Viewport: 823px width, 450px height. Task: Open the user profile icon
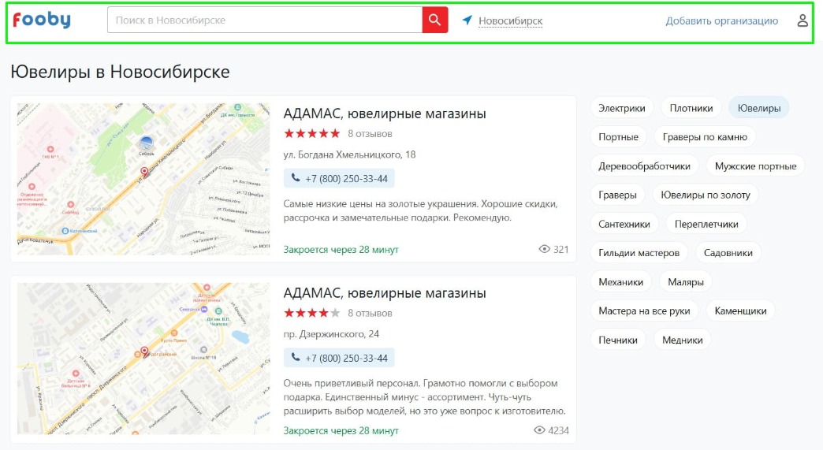pos(802,20)
